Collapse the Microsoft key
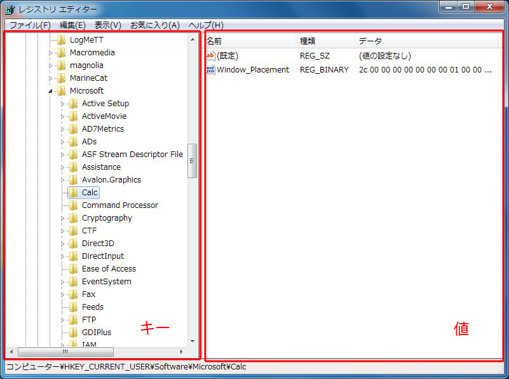Image resolution: width=509 pixels, height=379 pixels. (x=50, y=92)
